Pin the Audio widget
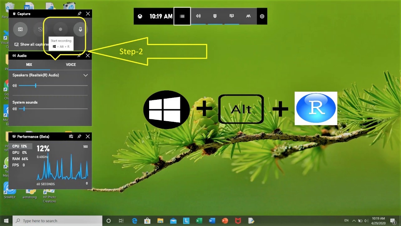The height and width of the screenshot is (226, 401). pos(79,56)
